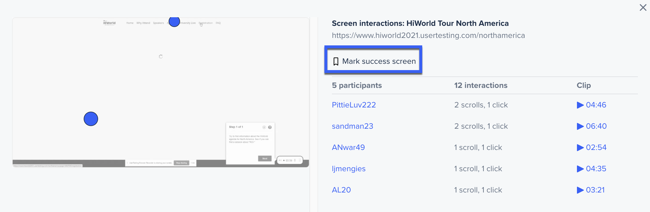650x212 pixels.
Task: Play AL20's 03:21 clip
Action: click(x=591, y=190)
